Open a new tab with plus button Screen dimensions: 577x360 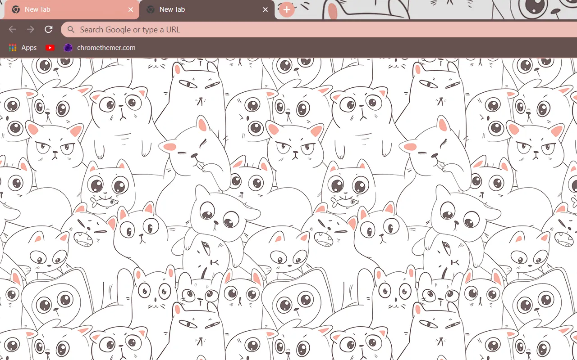pyautogui.click(x=287, y=9)
